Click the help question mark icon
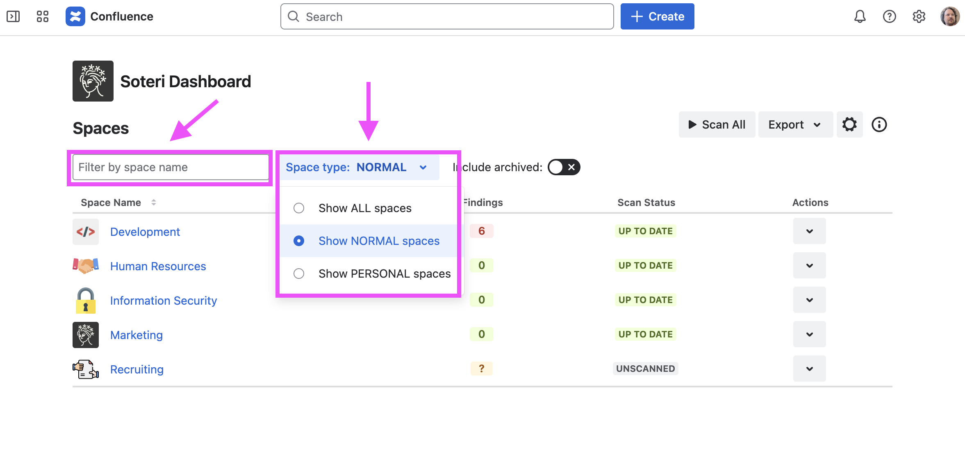Screen dimensions: 965x466 tap(889, 16)
